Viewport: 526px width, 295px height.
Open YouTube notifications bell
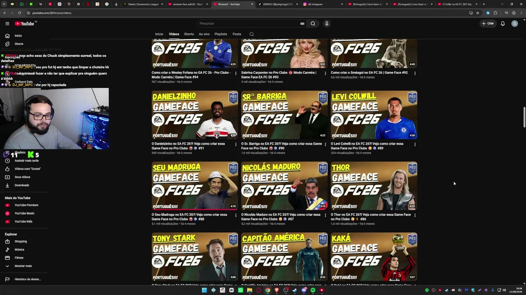click(503, 23)
